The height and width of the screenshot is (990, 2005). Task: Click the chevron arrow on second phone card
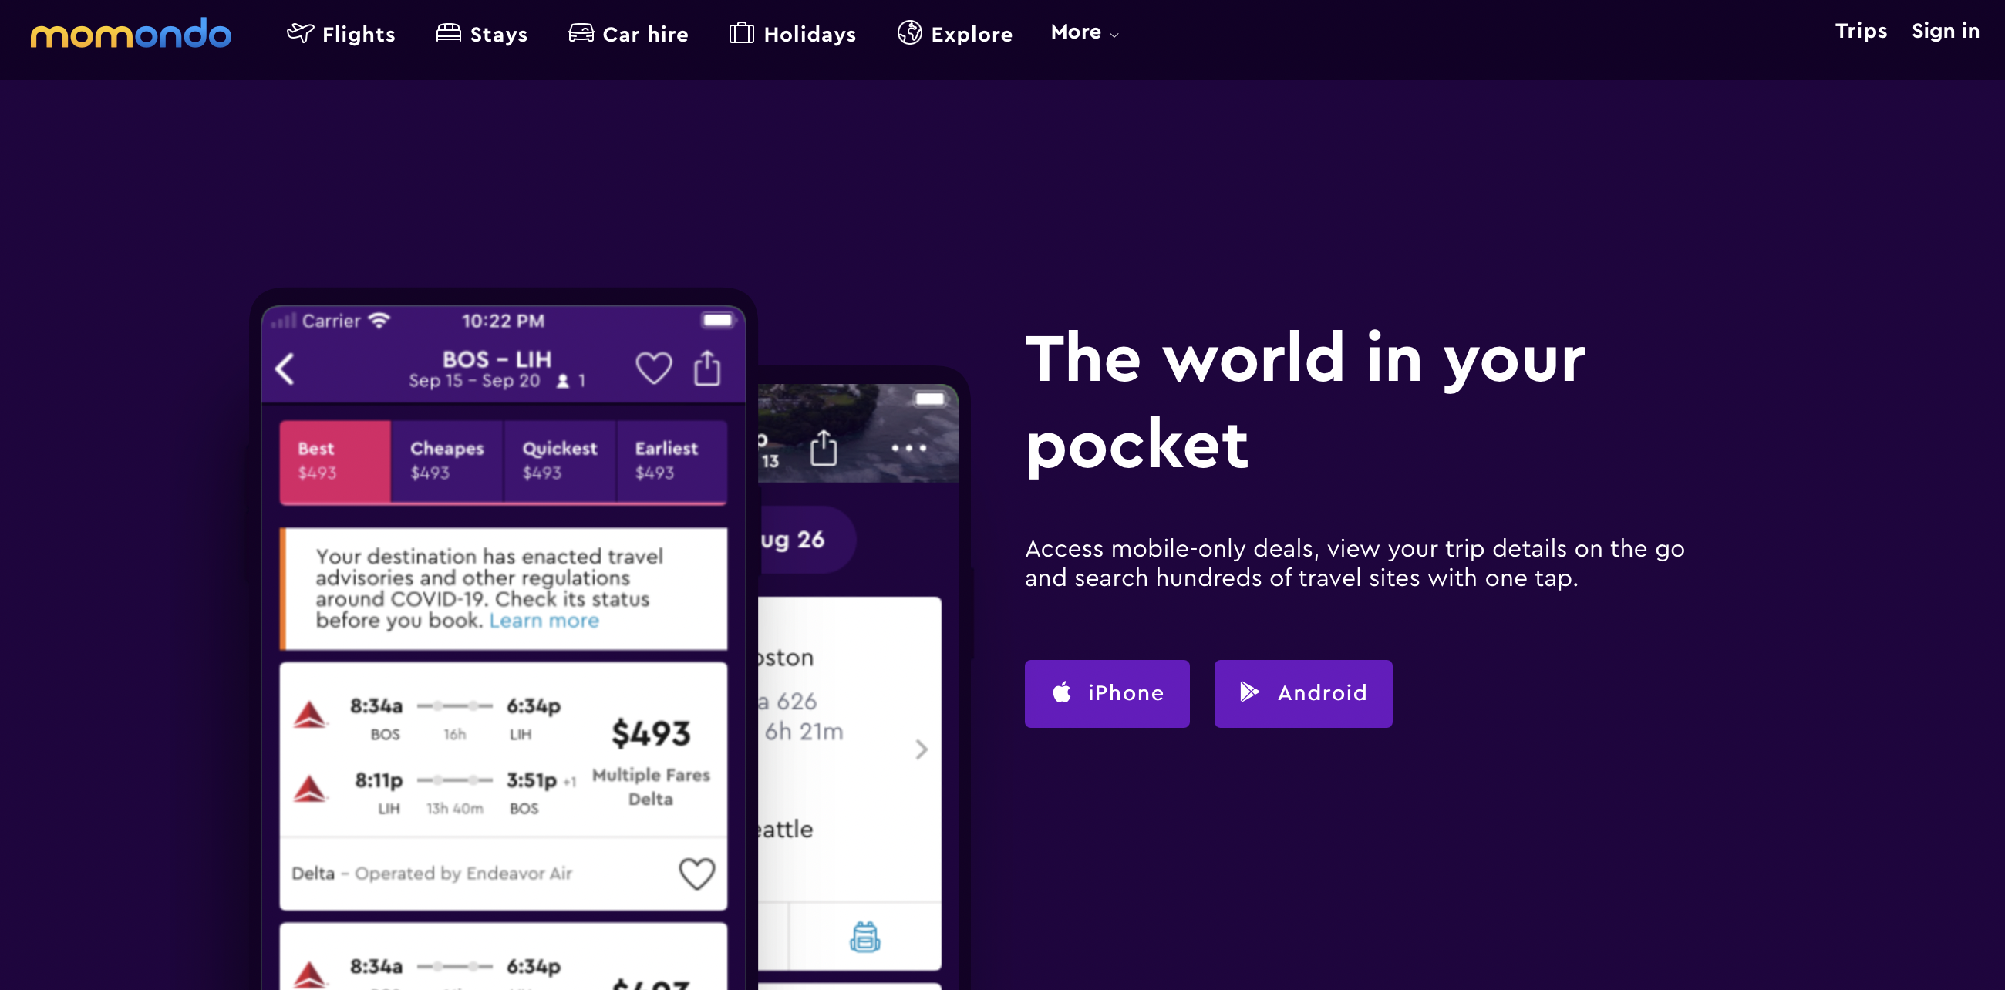coord(922,749)
